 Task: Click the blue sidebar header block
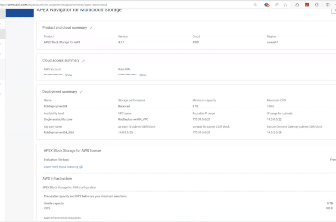pyautogui.click(x=19, y=13)
